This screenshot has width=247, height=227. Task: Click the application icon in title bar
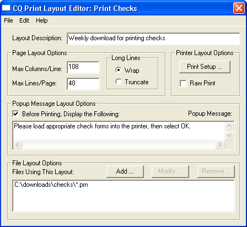[6, 8]
